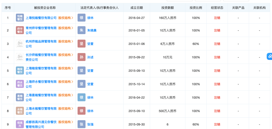This screenshot has height=129, width=272.
Task: Click the 鎗俊餐饮 company logo icon
Action: [20, 71]
